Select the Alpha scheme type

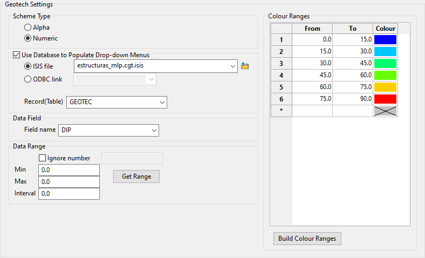pyautogui.click(x=28, y=27)
